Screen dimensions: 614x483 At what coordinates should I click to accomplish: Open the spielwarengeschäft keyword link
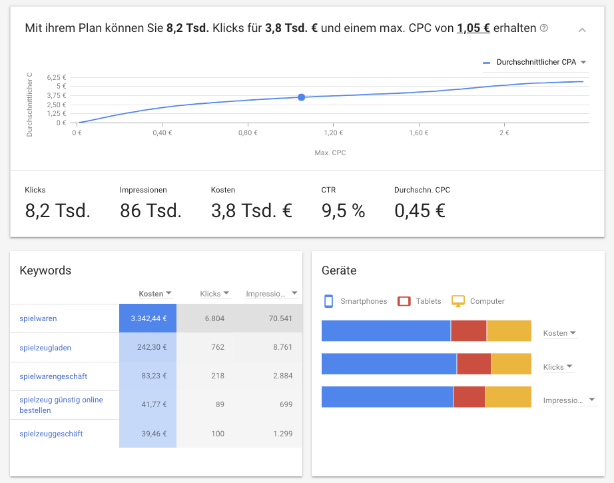coord(53,376)
